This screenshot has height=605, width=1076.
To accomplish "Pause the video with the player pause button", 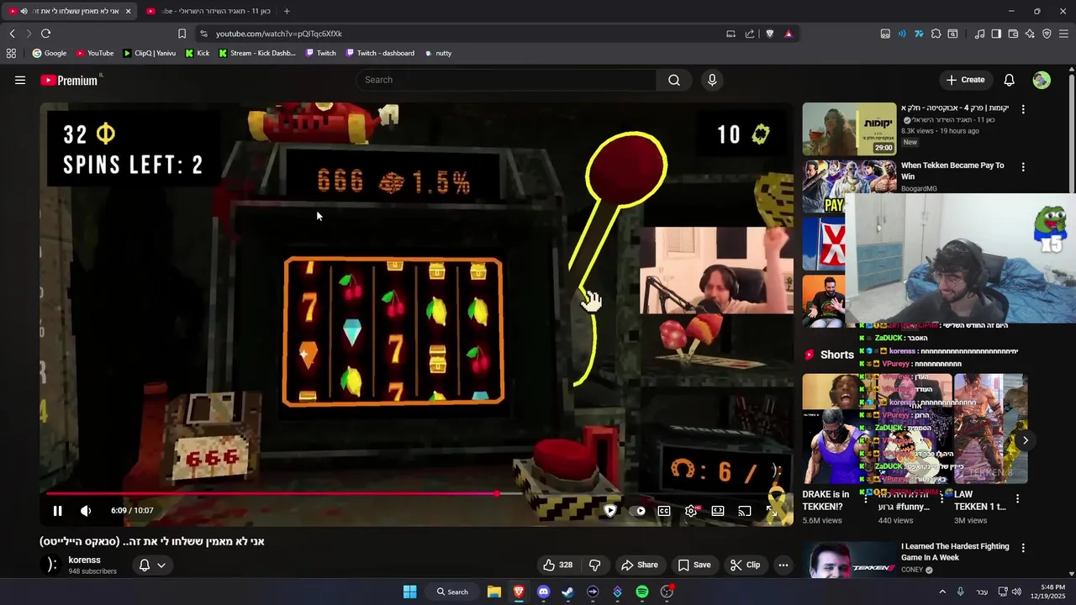I will pos(57,510).
